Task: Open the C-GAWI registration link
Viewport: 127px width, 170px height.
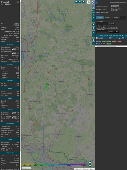Action: tap(16, 24)
